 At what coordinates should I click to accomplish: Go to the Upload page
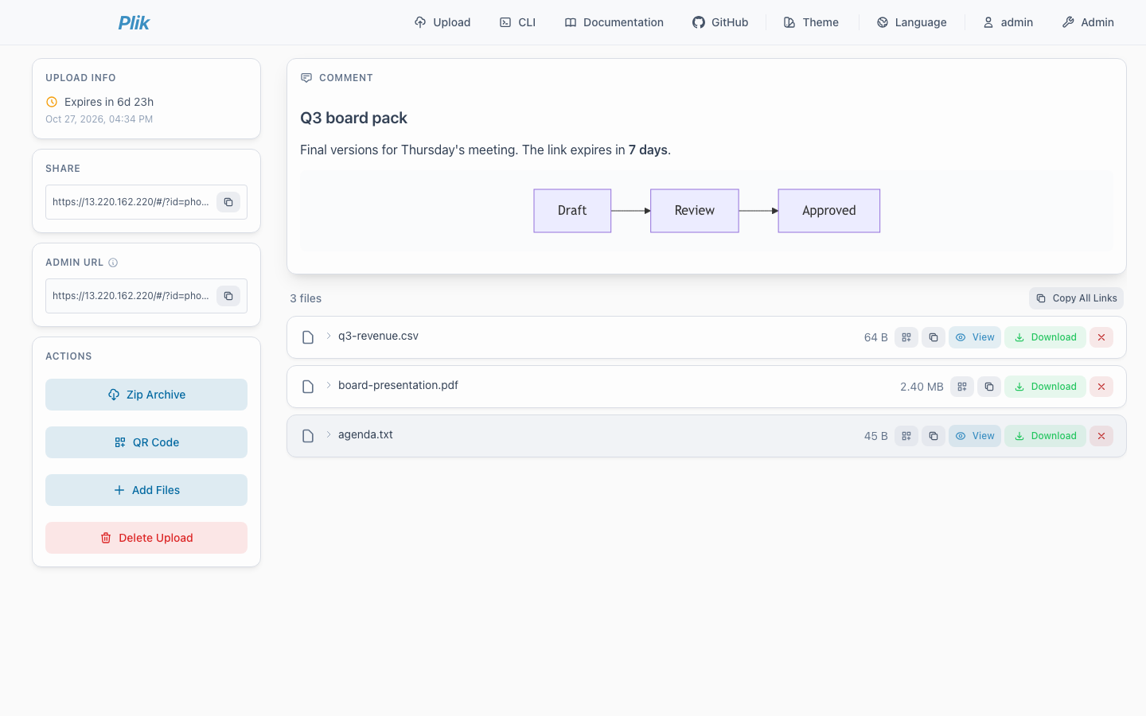point(442,22)
